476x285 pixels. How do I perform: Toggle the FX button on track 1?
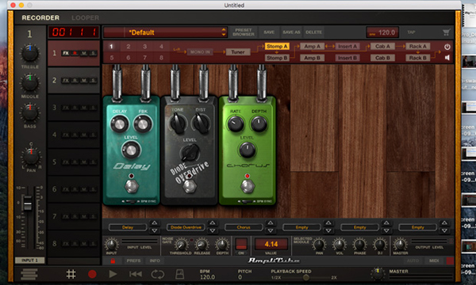[x=66, y=53]
